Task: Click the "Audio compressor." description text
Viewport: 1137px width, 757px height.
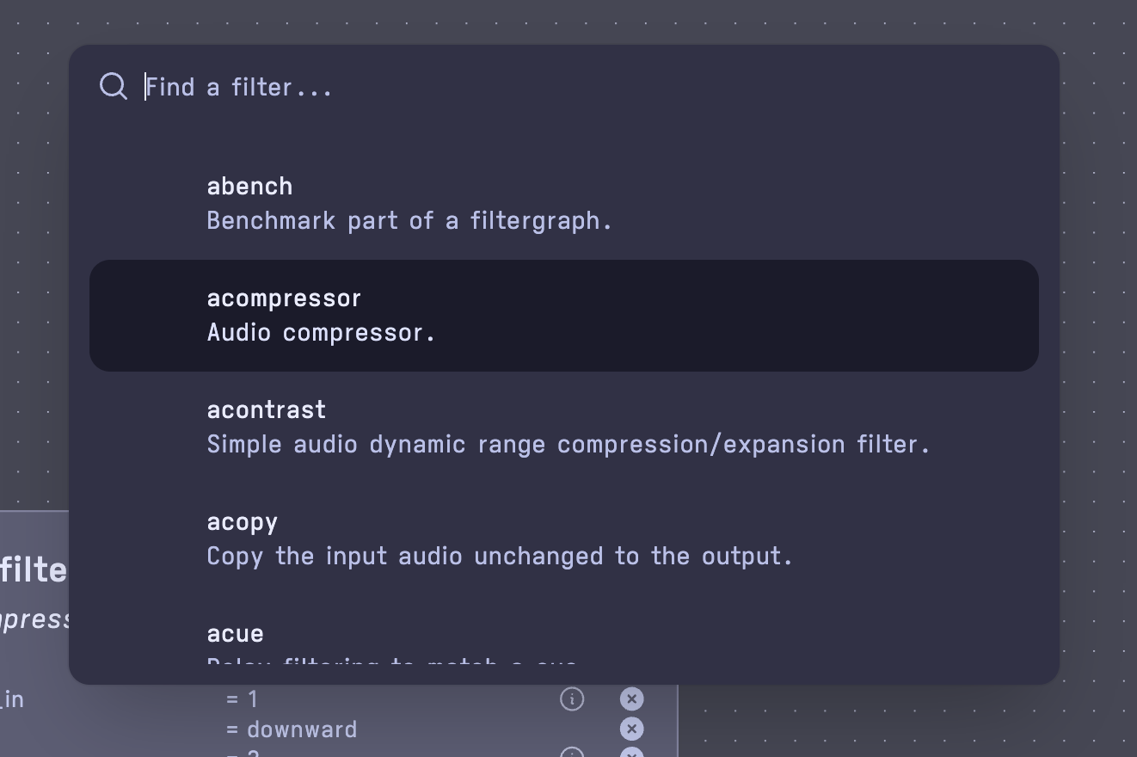Action: point(322,332)
